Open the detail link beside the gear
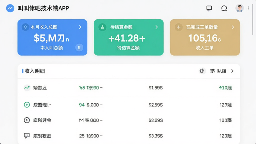Image resolution: width=256 pixels, height=144 pixels. 218,71
